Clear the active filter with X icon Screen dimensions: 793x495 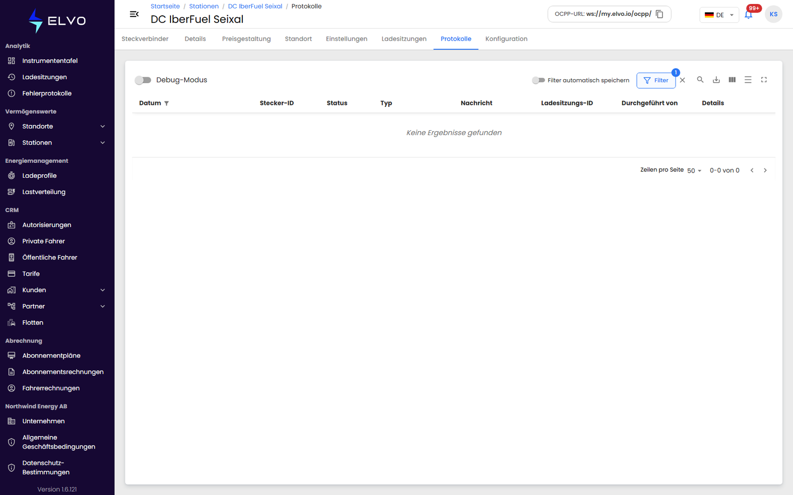(682, 80)
